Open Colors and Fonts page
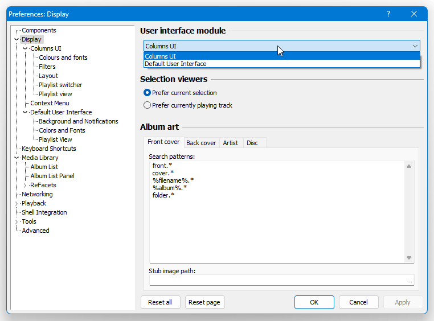Screen dimensions: 434x321 coord(62,130)
